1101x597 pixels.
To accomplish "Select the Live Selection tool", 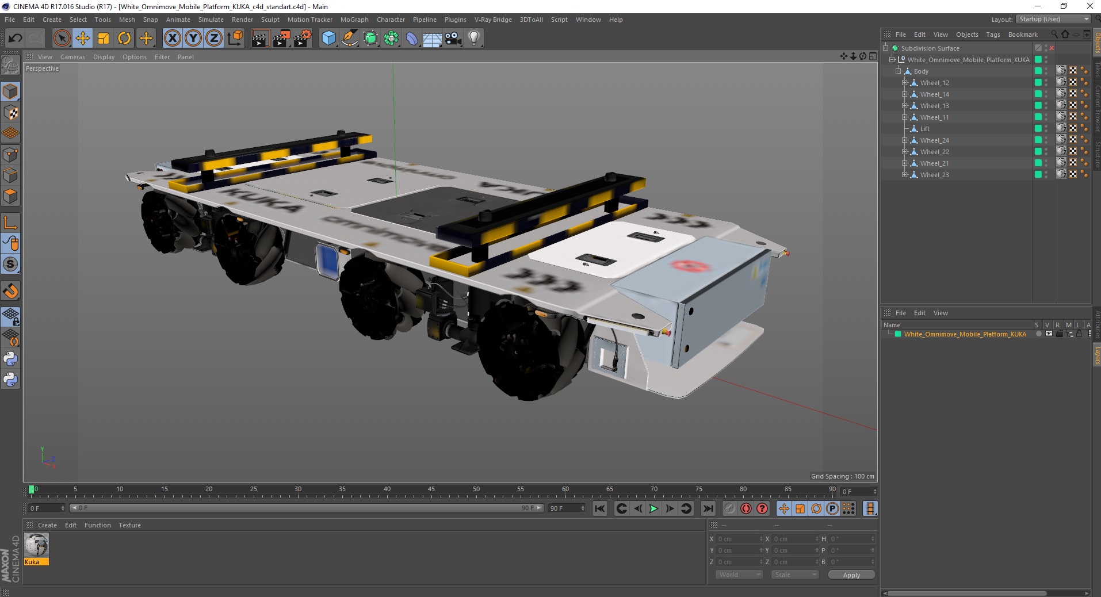I will pyautogui.click(x=62, y=39).
